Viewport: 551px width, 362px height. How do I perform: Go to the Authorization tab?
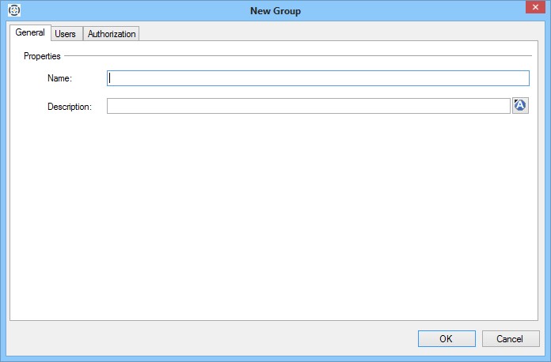(x=112, y=34)
